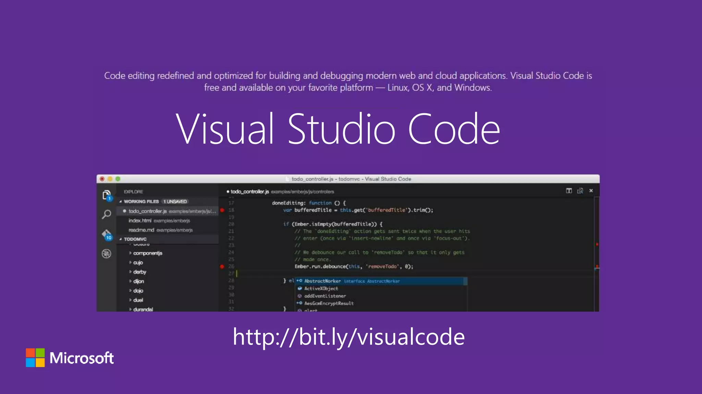702x394 pixels.
Task: Click line number 20 in the gutter
Action: (231, 224)
